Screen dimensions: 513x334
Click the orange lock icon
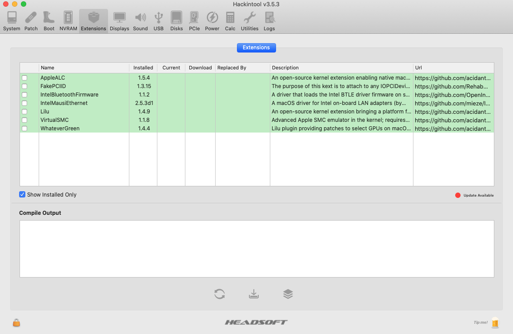click(16, 322)
